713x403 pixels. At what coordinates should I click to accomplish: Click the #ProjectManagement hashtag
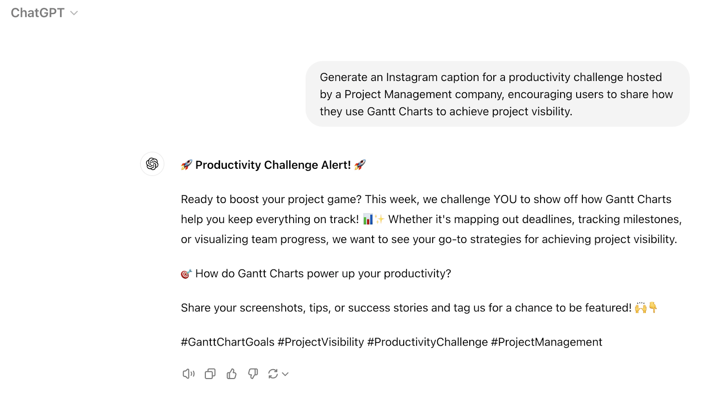(x=546, y=342)
